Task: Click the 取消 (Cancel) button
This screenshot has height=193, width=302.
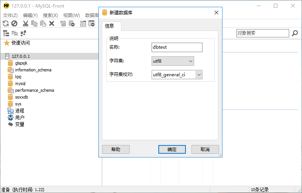Action: point(205,150)
